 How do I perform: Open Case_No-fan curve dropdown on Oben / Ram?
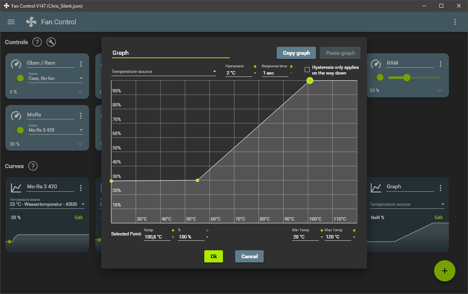(x=56, y=78)
